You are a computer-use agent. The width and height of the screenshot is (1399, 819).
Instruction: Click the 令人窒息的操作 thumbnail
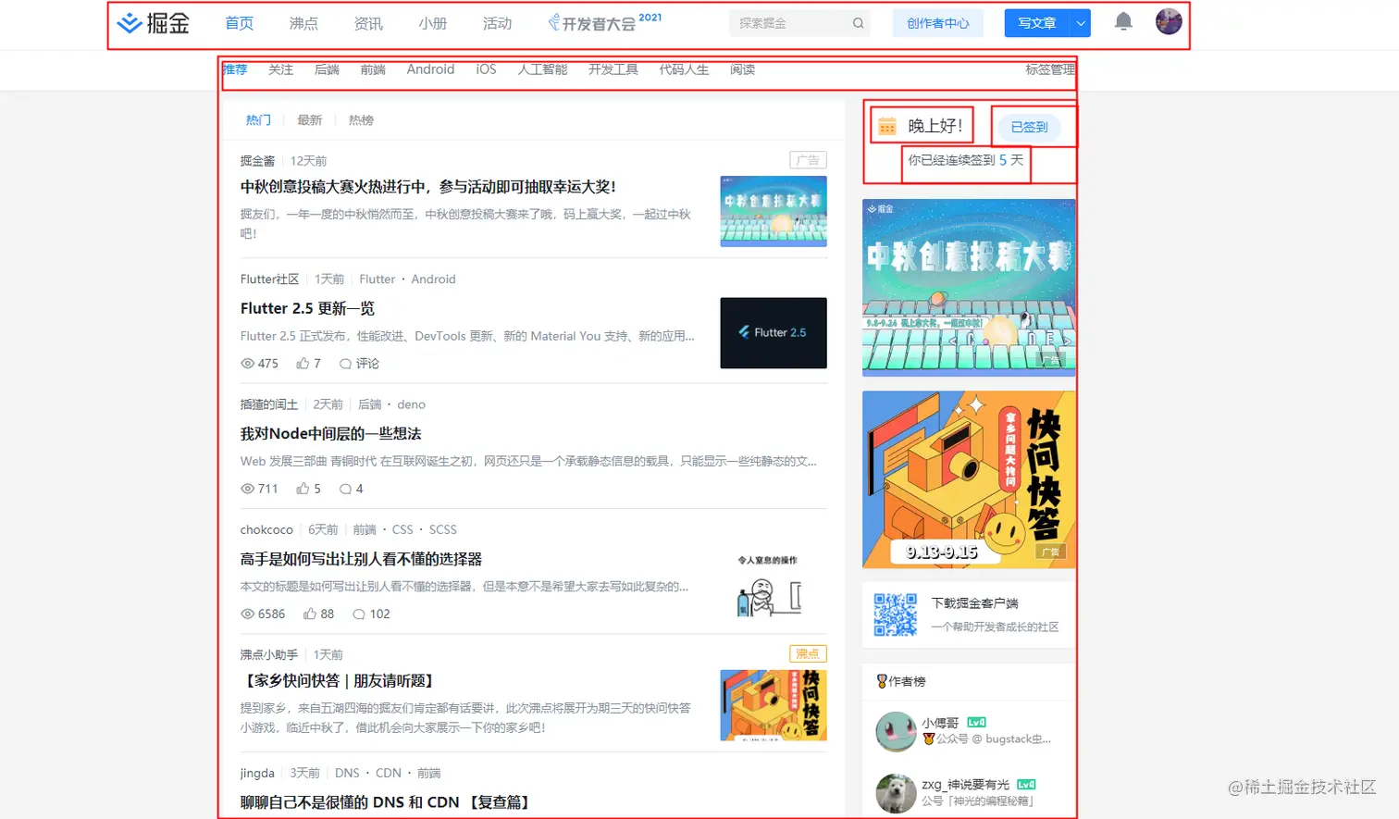768,586
